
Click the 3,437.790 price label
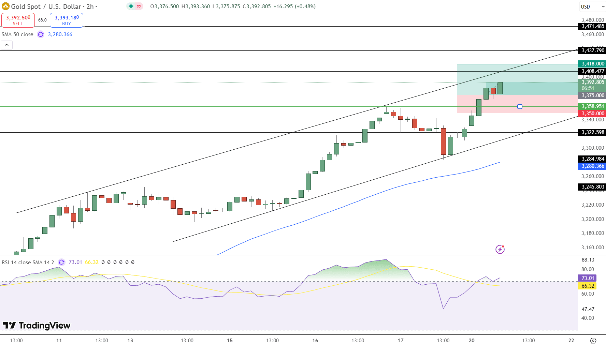pos(592,50)
